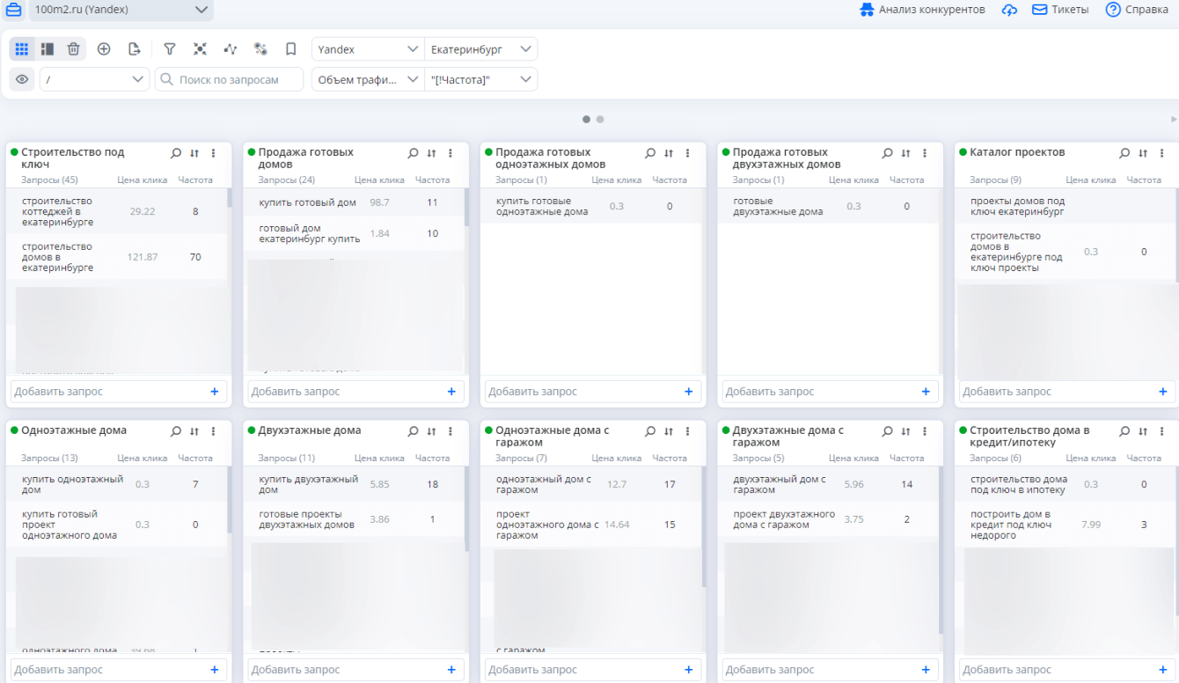Click scrollbar in Одноэтажные дома с гаражом card

coord(704,526)
